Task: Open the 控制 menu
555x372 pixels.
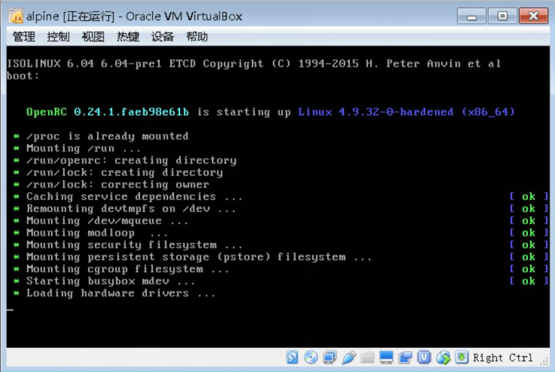Action: click(x=58, y=36)
